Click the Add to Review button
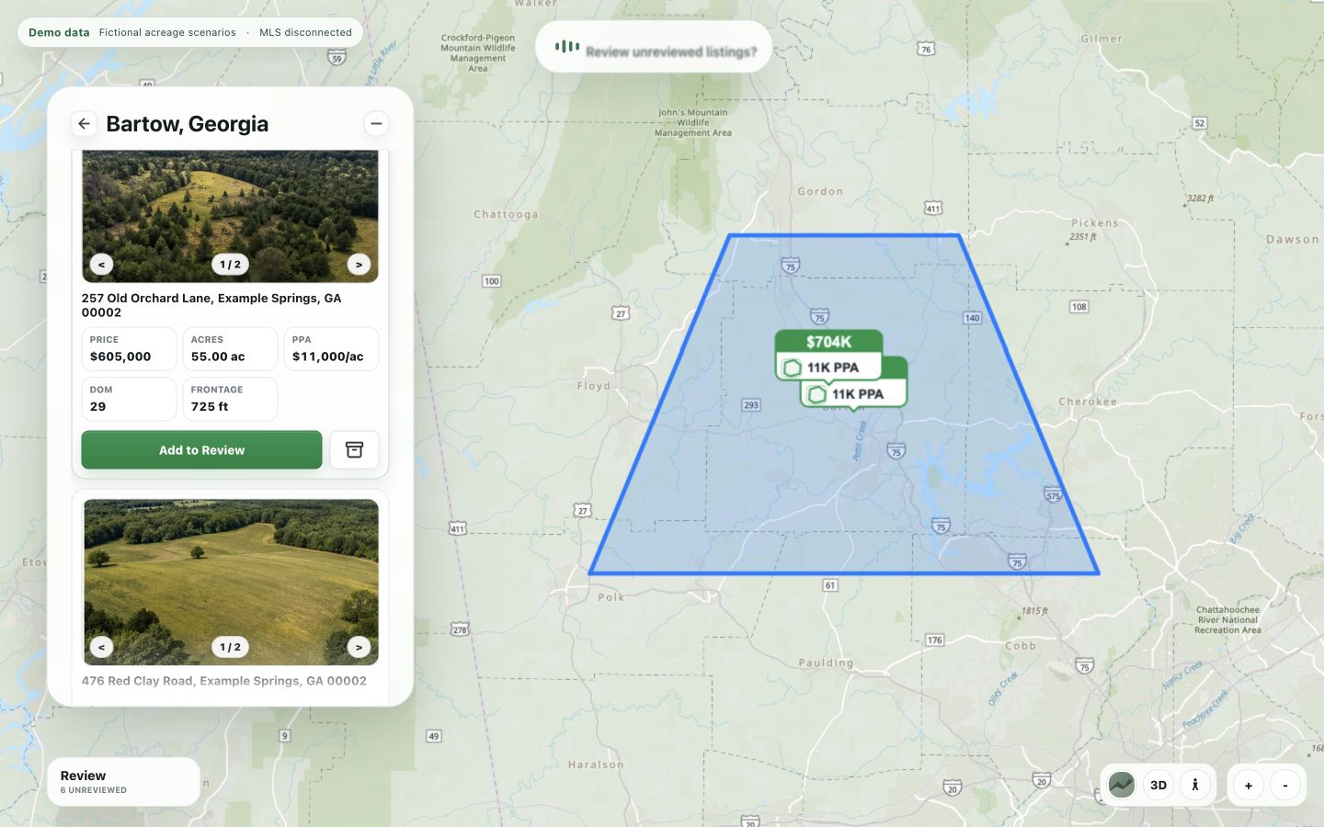This screenshot has height=827, width=1324. (201, 450)
